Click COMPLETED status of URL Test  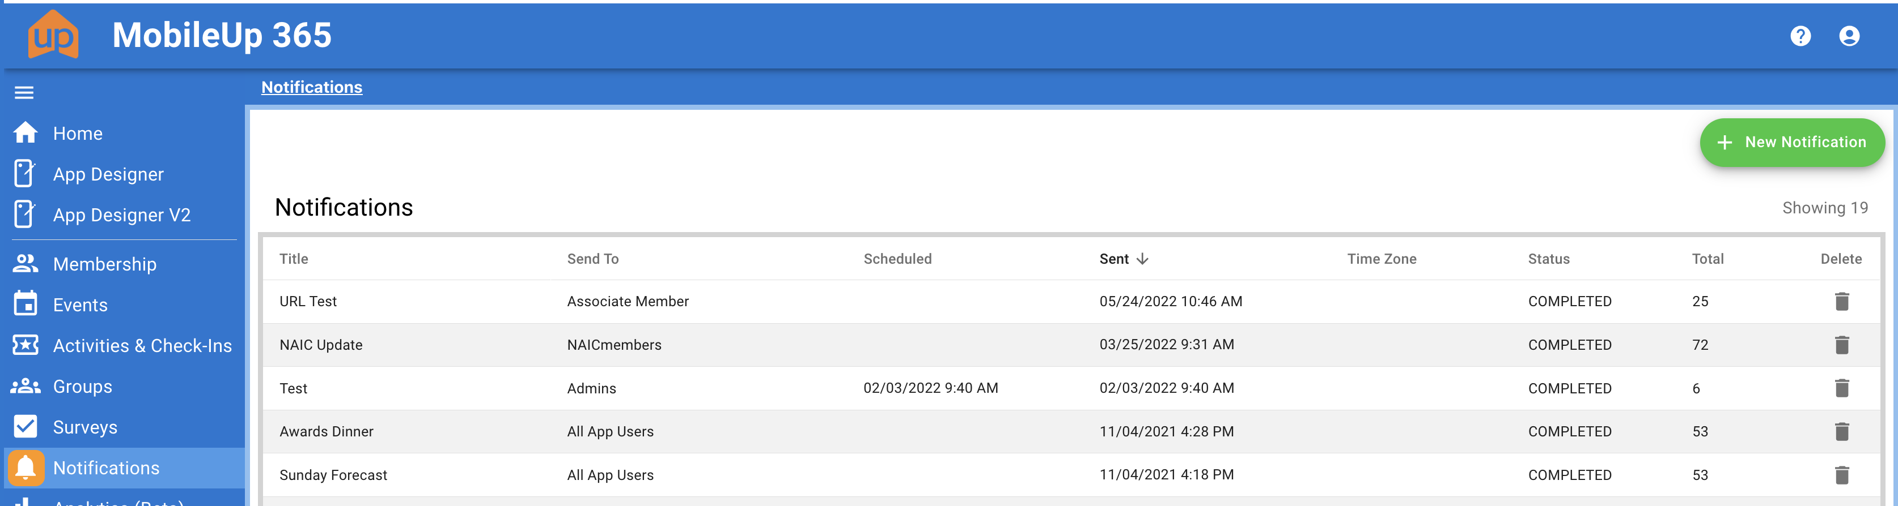click(1569, 302)
